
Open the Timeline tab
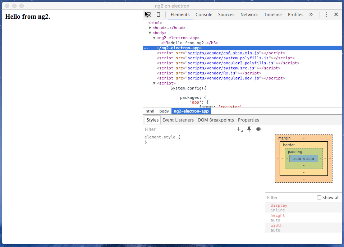pyautogui.click(x=273, y=14)
